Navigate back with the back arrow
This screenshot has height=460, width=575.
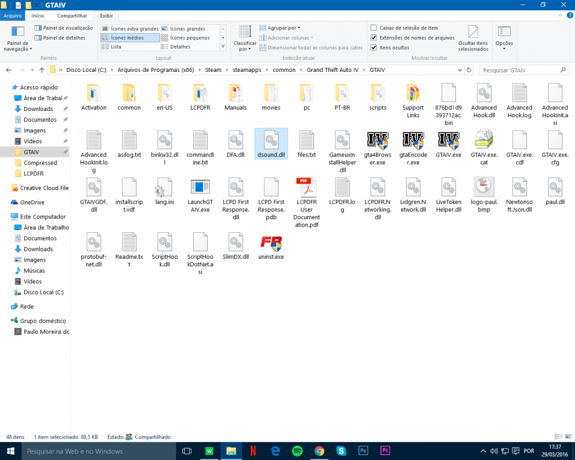[x=9, y=70]
